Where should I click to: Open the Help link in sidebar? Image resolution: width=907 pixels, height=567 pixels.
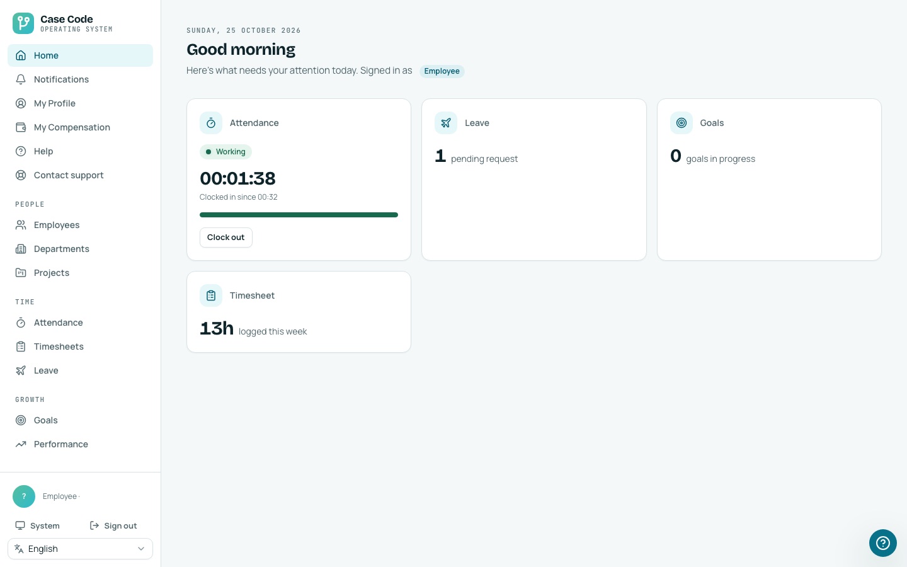(x=80, y=151)
